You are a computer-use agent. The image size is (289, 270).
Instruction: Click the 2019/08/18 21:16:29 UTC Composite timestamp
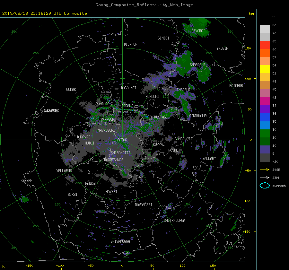tap(44, 13)
